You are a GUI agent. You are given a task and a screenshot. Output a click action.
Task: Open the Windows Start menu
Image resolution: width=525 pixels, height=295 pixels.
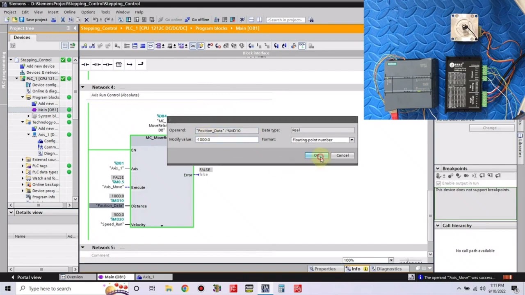point(8,288)
